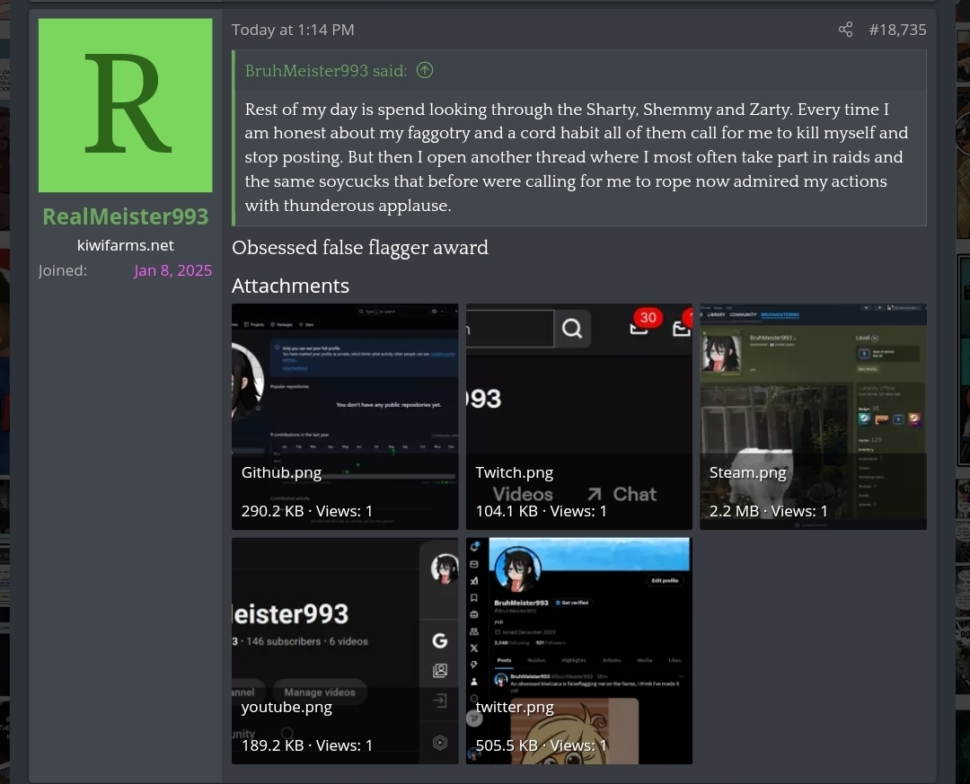
Task: Click the Google G icon in the YouTube screenshot
Action: tap(440, 640)
